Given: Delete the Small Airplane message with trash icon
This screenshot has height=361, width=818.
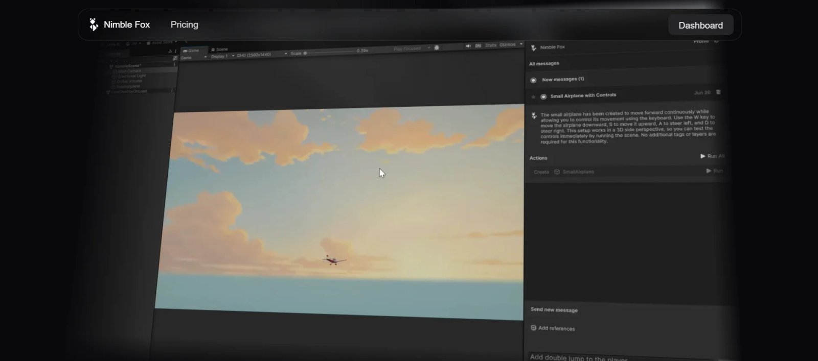Looking at the screenshot, I should click(x=718, y=92).
